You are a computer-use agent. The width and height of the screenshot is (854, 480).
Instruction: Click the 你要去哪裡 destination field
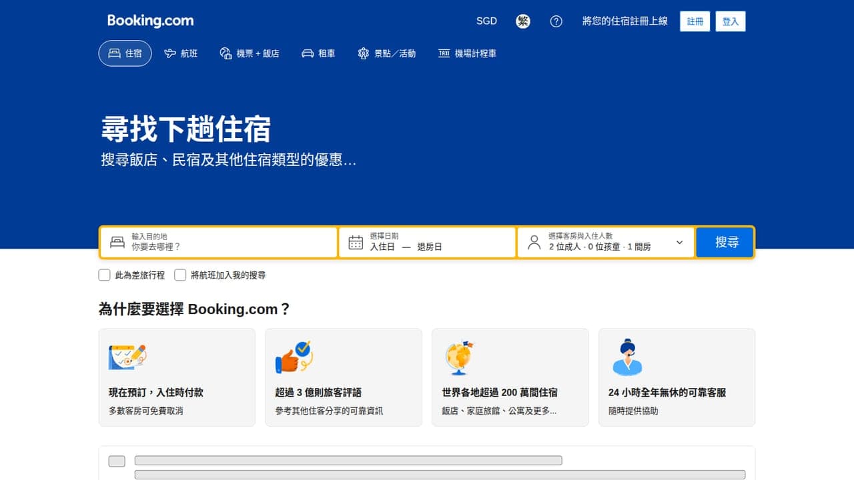click(x=219, y=242)
